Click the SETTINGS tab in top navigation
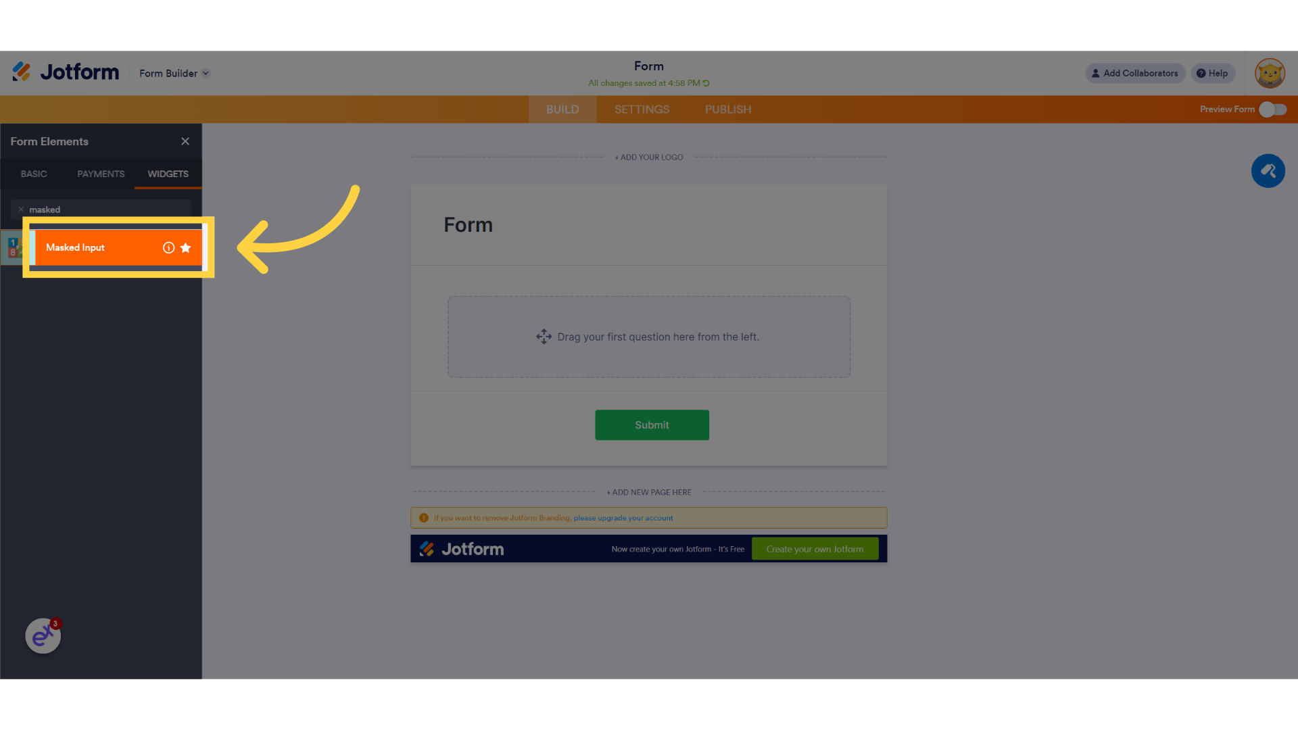Image resolution: width=1298 pixels, height=730 pixels. point(642,109)
